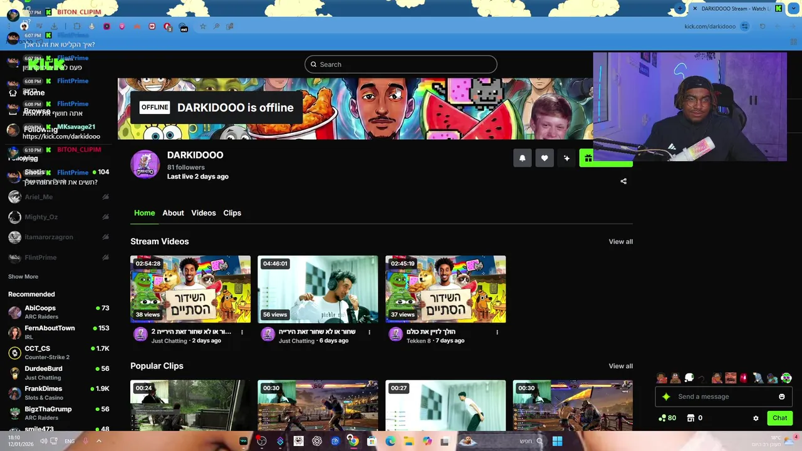Open Microsoft Edge from the taskbar
The width and height of the screenshot is (802, 451).
point(390,441)
